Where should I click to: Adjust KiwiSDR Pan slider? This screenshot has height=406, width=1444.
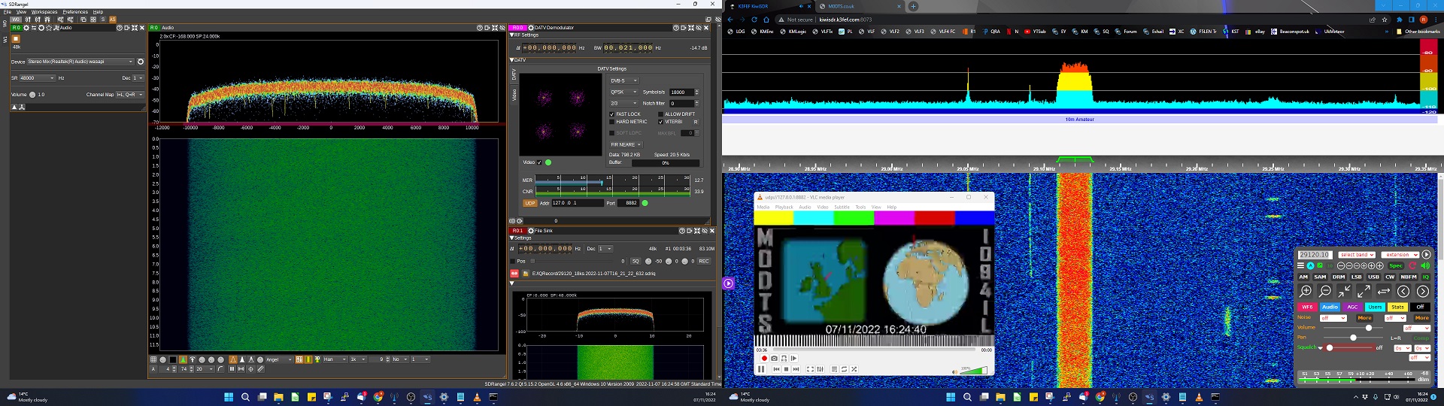(x=1353, y=338)
